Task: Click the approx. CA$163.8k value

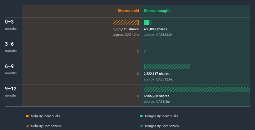Action: coord(158,35)
